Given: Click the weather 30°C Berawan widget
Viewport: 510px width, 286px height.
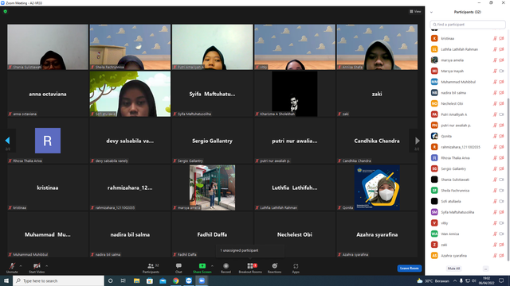Looking at the screenshot, I should click(433, 280).
